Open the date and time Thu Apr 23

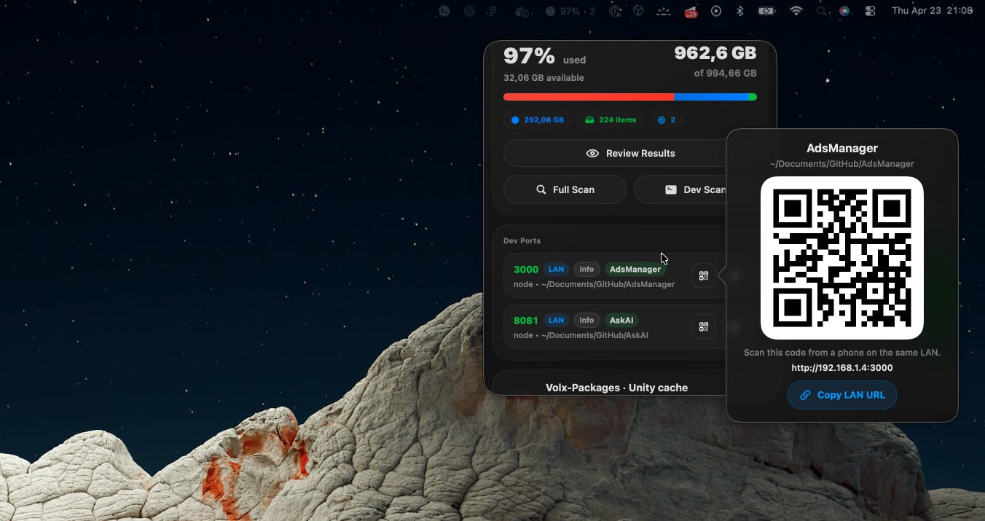[932, 11]
